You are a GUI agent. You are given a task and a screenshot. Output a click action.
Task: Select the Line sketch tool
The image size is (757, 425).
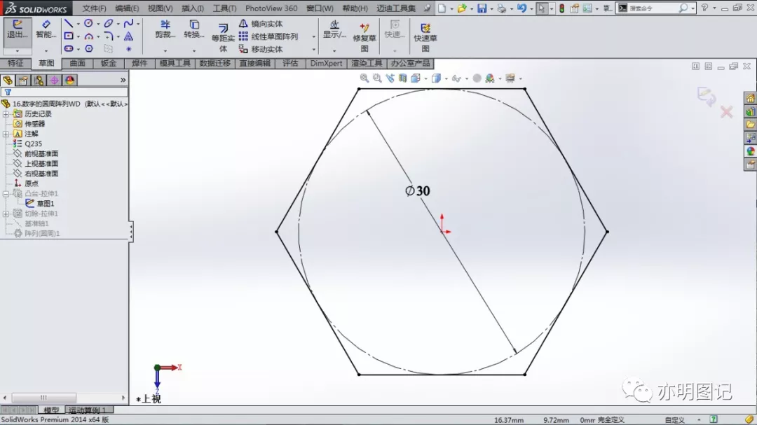69,23
